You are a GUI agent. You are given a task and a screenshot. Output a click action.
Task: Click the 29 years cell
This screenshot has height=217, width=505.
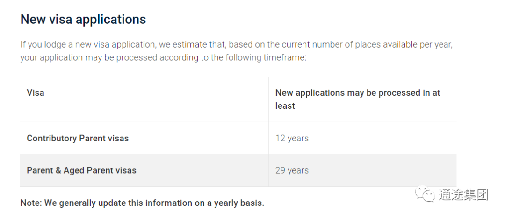[x=292, y=170]
